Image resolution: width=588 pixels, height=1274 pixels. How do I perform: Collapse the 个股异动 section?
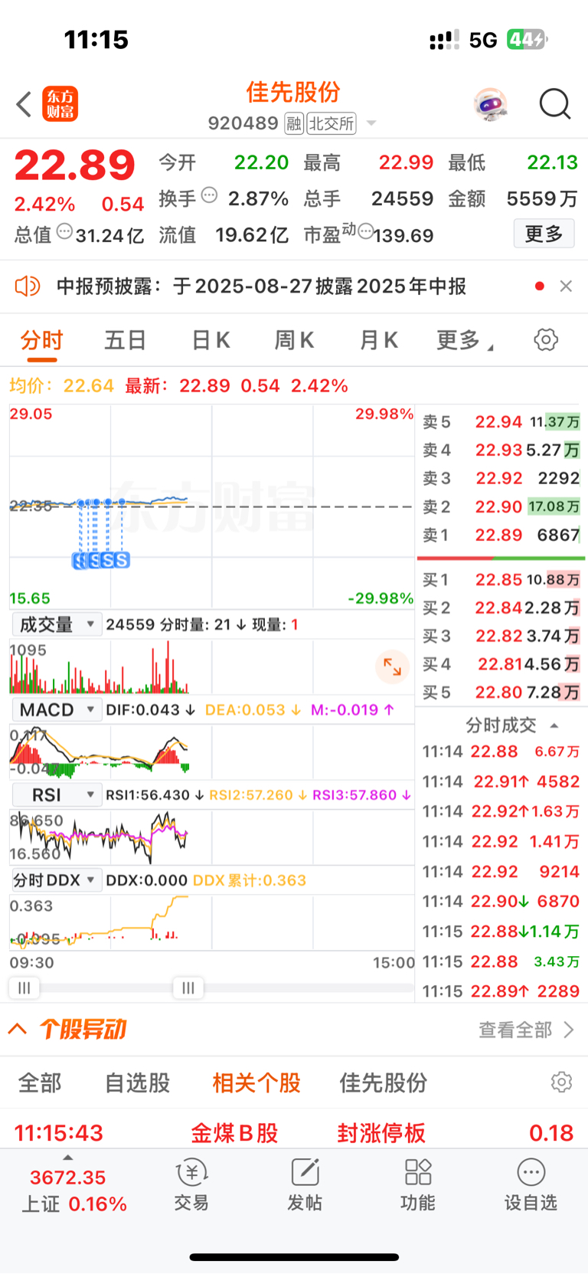coord(18,1029)
